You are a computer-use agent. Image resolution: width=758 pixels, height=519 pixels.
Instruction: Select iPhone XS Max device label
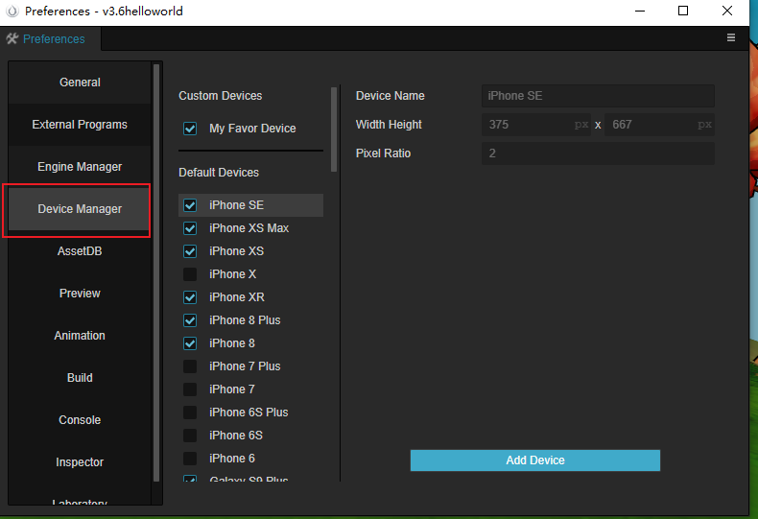click(x=249, y=228)
